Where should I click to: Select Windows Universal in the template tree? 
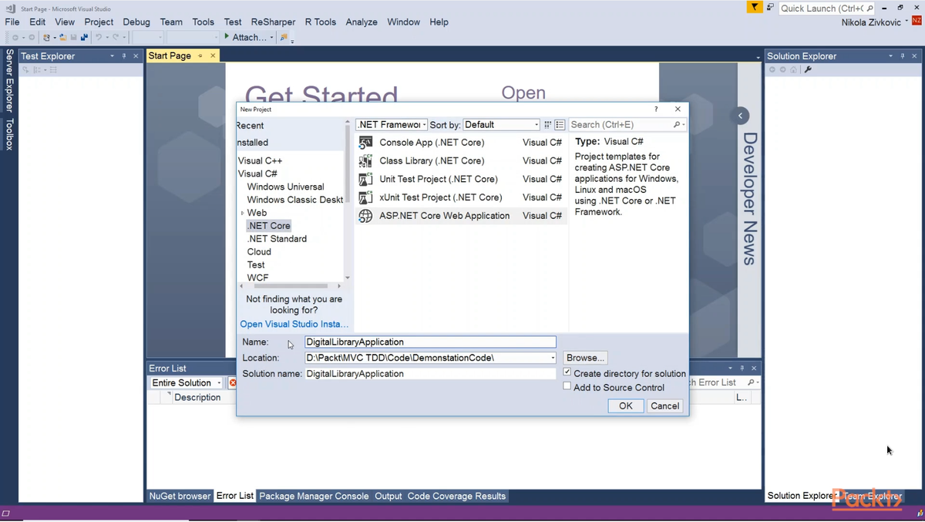[285, 187]
